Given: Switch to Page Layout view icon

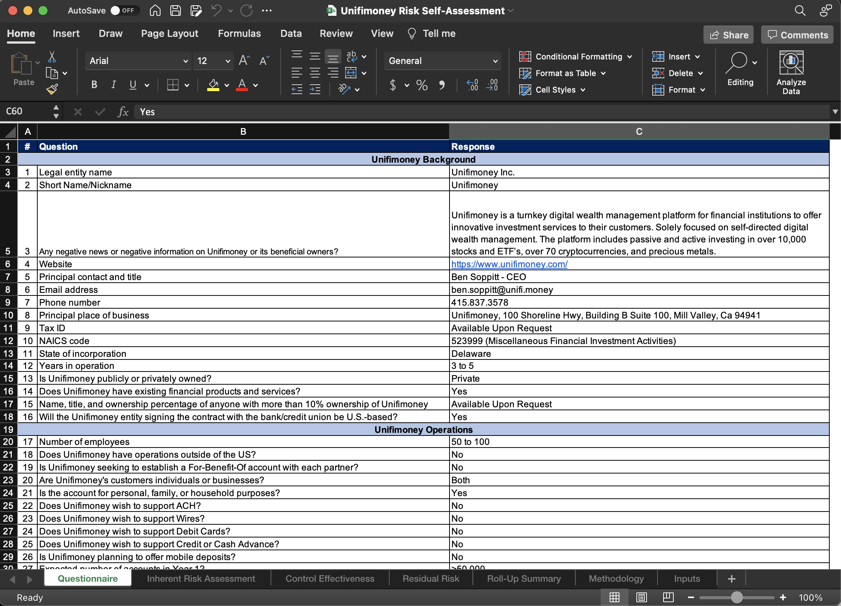Looking at the screenshot, I should [642, 597].
